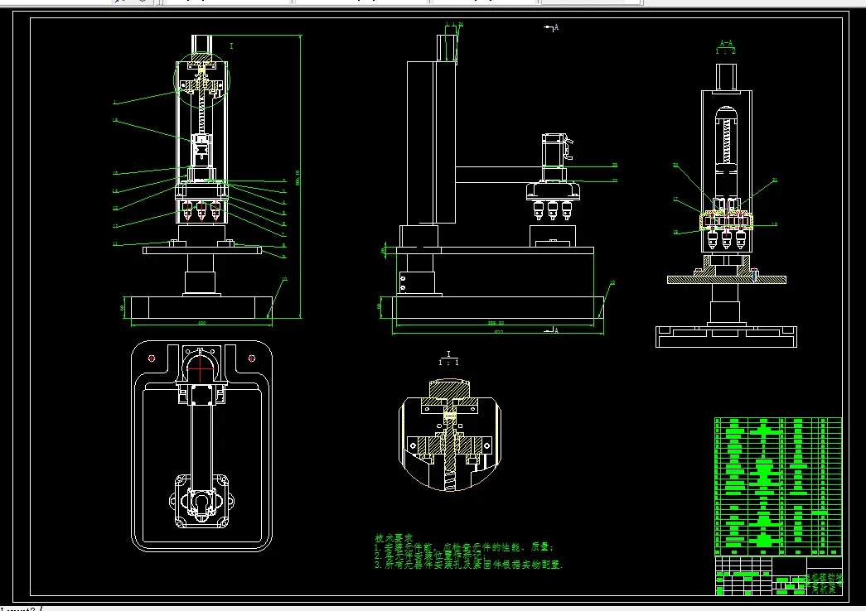Pick the enlarged detail I circular view
The height and width of the screenshot is (611, 866).
pos(449,435)
